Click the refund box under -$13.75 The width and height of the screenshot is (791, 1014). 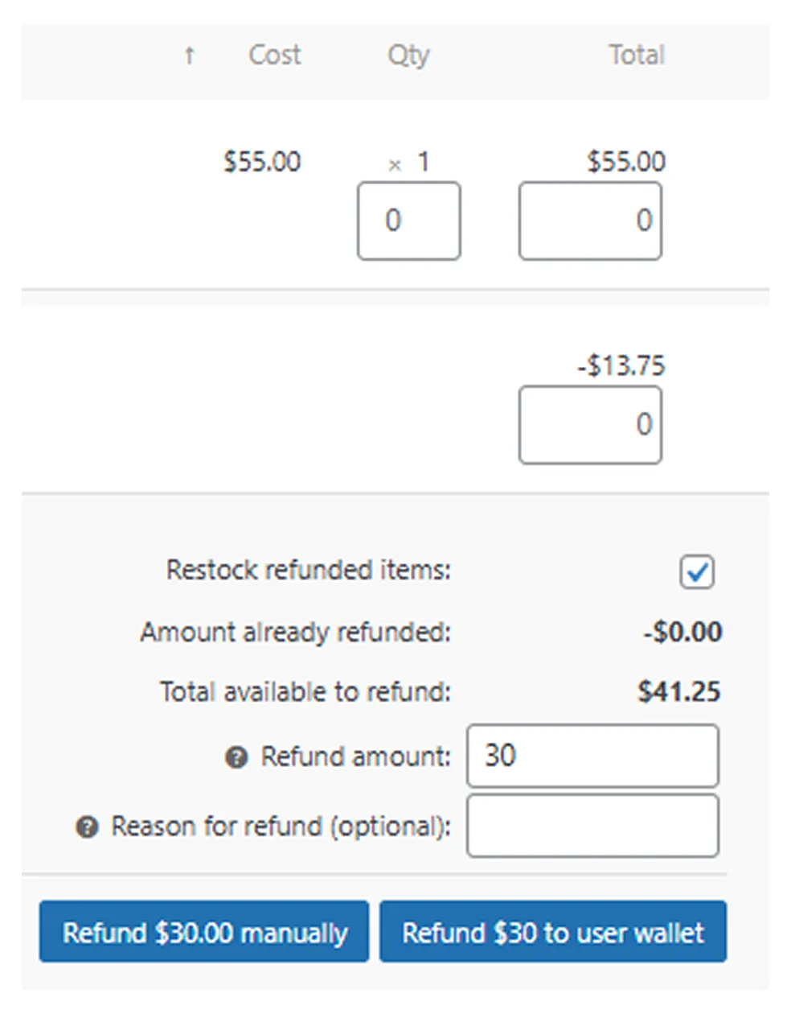pos(590,425)
